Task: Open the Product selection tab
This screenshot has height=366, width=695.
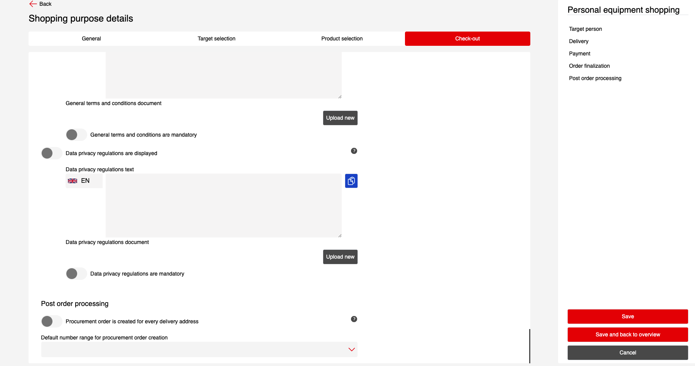Action: 342,38
